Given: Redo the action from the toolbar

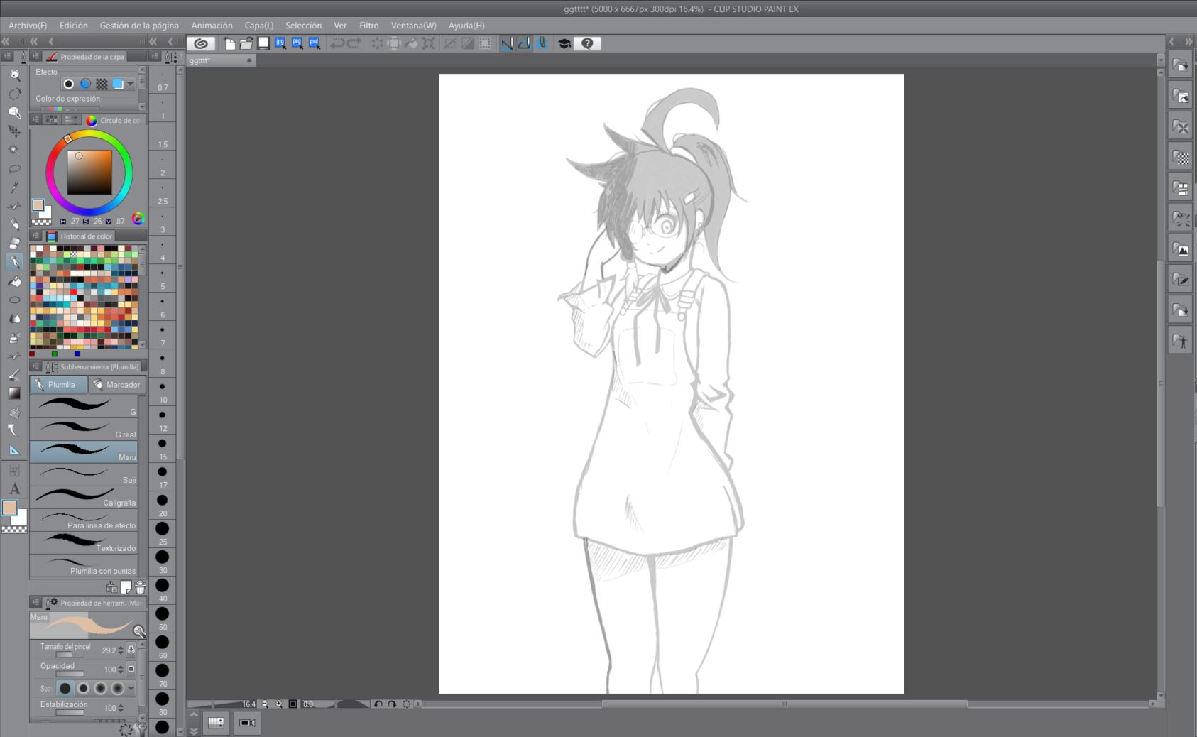Looking at the screenshot, I should tap(354, 43).
